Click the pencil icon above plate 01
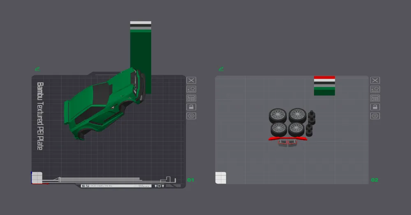 click(37, 69)
